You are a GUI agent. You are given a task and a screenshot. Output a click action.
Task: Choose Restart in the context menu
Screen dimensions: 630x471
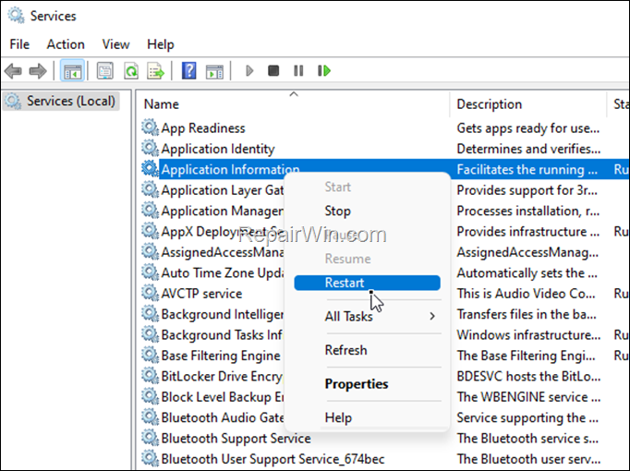tap(367, 283)
